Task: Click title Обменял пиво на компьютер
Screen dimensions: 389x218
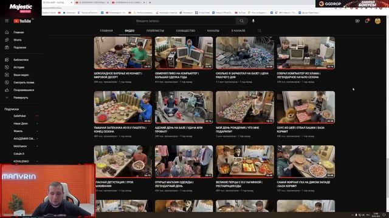Action: pyautogui.click(x=177, y=75)
